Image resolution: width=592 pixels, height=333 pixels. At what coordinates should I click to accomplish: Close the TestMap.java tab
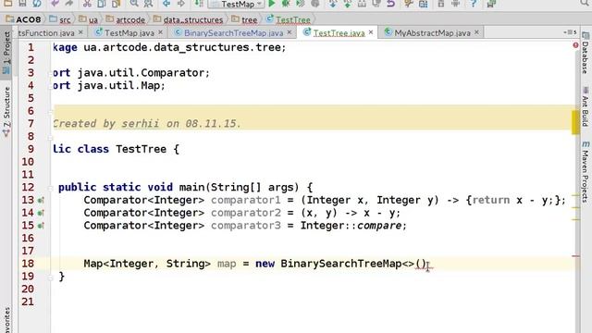[160, 32]
